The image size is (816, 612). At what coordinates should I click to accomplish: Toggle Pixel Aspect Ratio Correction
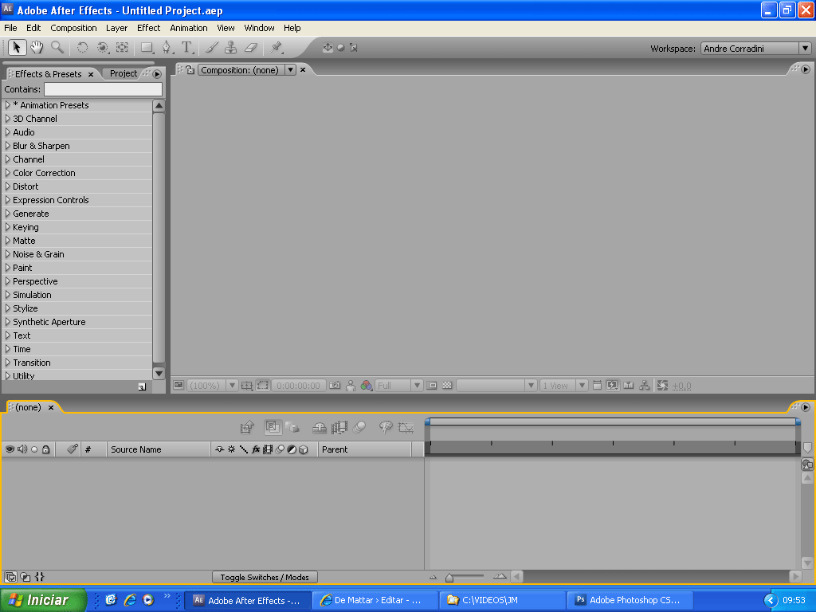597,386
